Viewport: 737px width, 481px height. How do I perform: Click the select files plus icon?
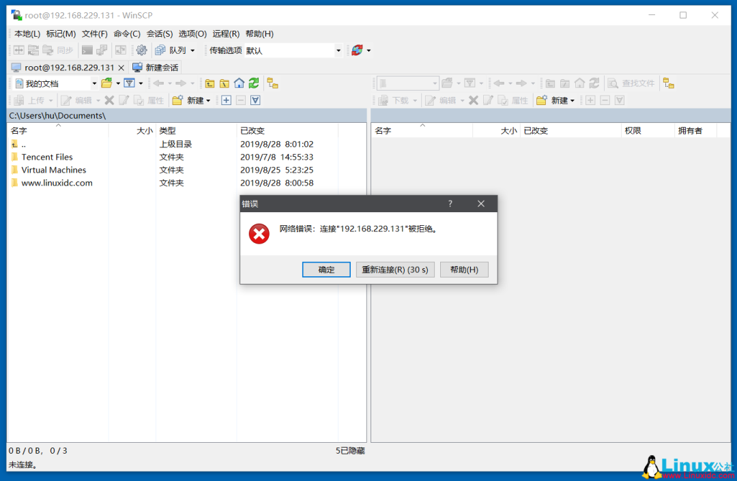click(226, 100)
